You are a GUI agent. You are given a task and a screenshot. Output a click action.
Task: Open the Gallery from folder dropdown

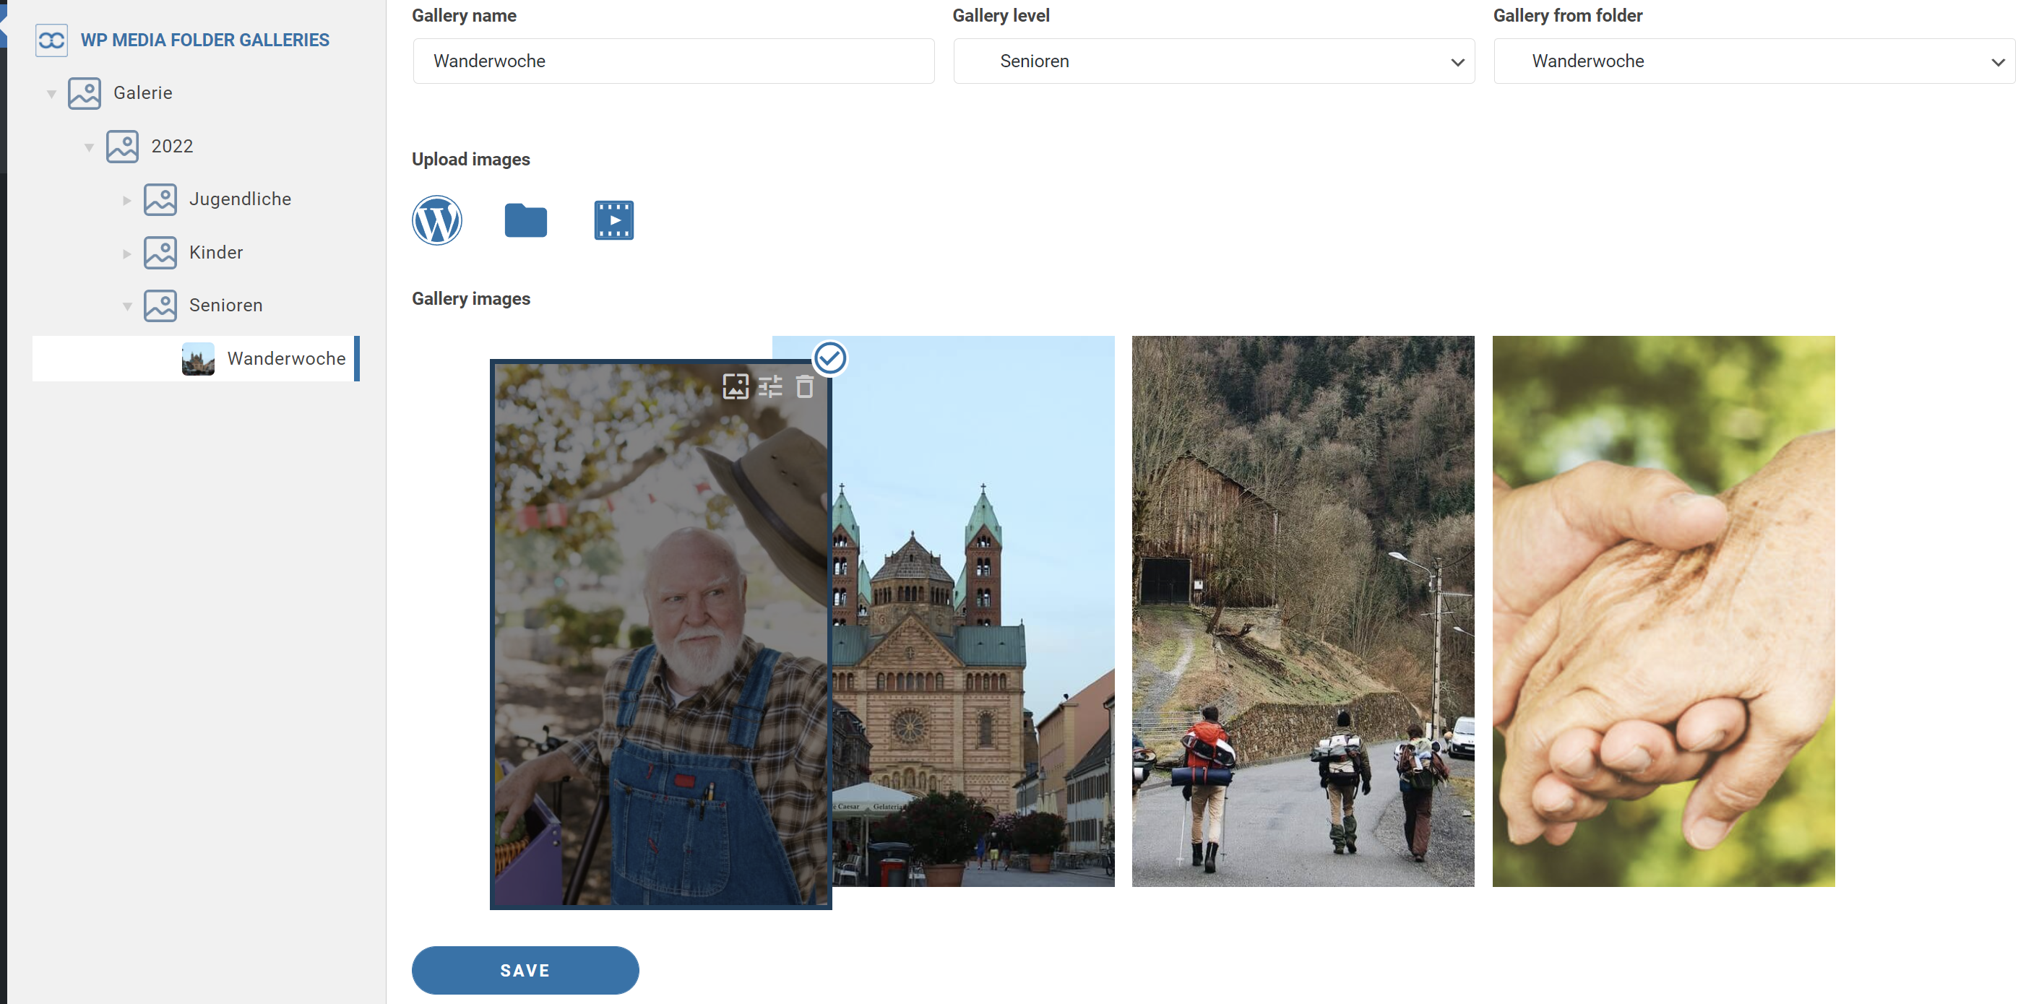(1754, 61)
